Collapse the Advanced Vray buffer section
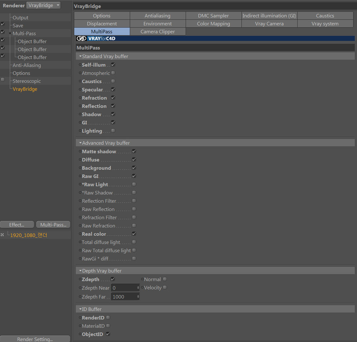The height and width of the screenshot is (342, 357). 80,143
